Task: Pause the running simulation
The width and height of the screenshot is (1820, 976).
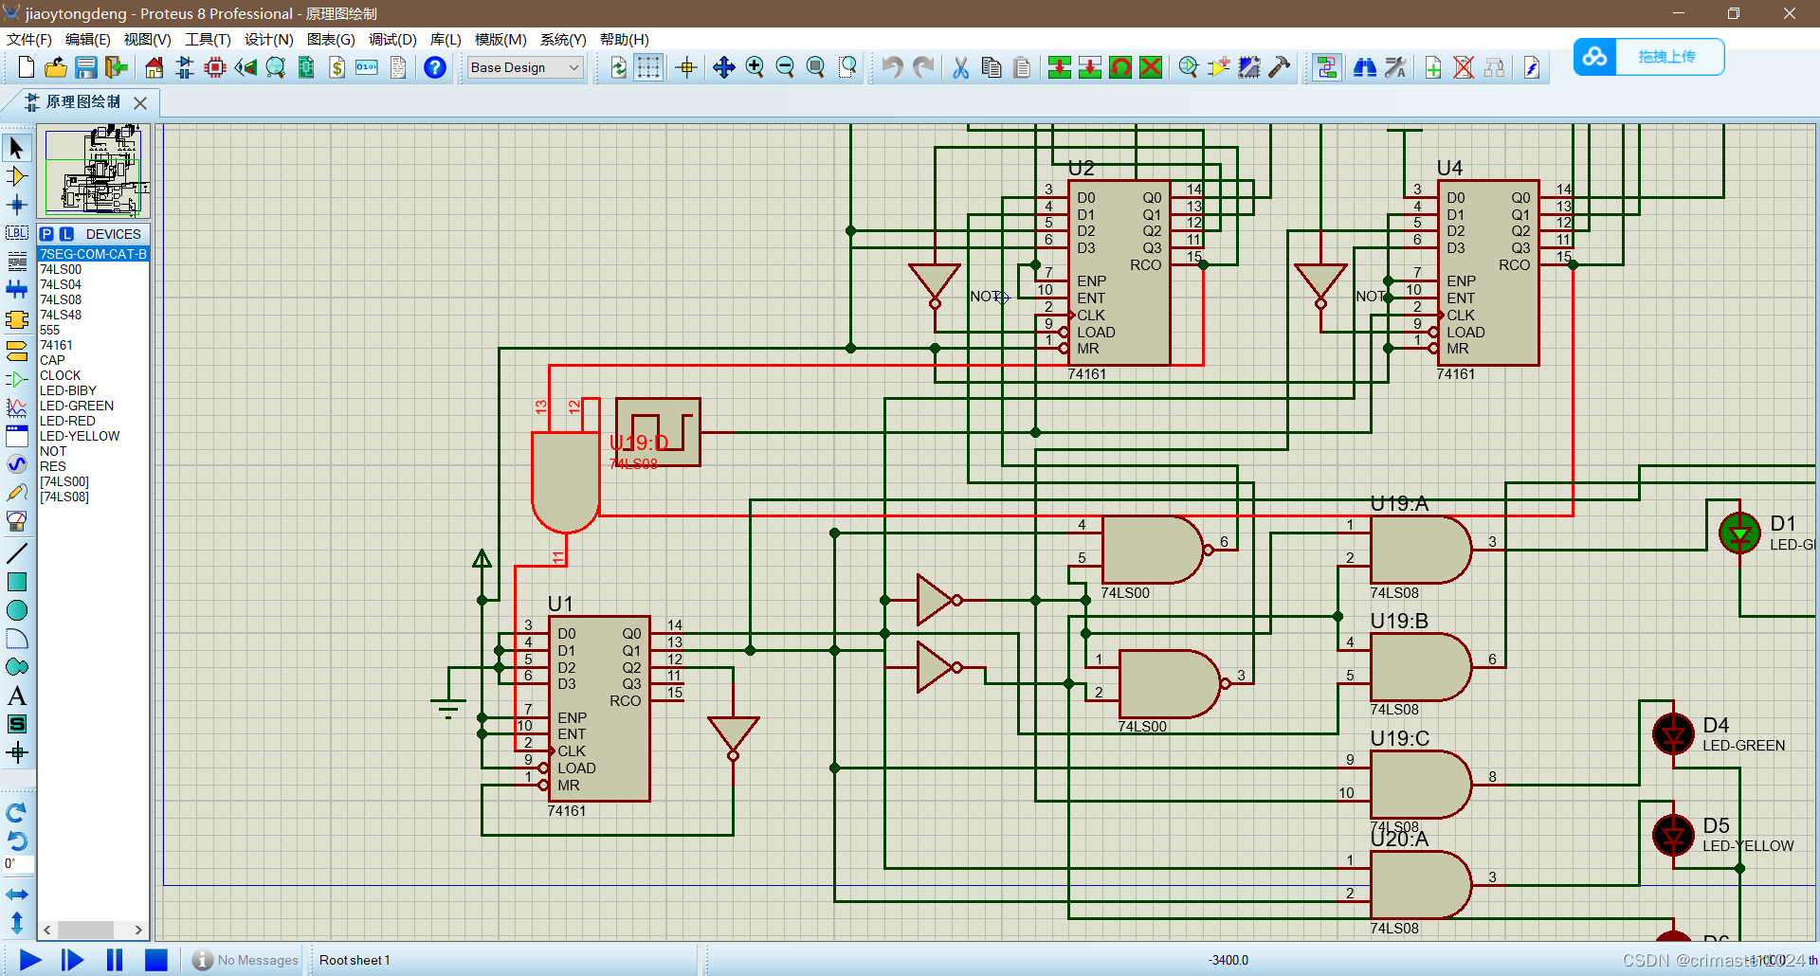Action: tap(114, 960)
